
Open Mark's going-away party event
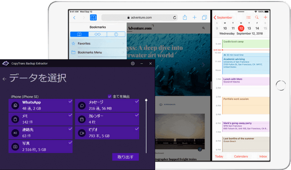tap(246, 126)
